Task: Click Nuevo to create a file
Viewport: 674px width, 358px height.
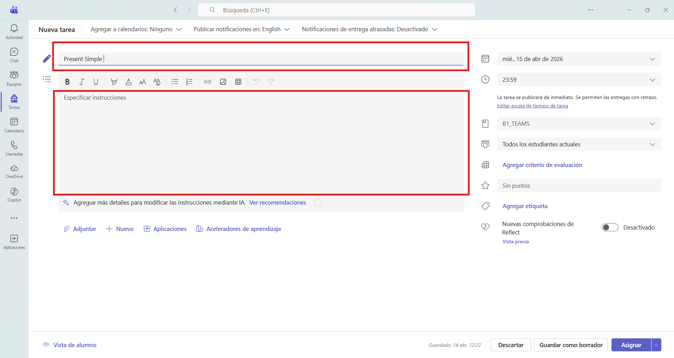Action: coord(120,229)
